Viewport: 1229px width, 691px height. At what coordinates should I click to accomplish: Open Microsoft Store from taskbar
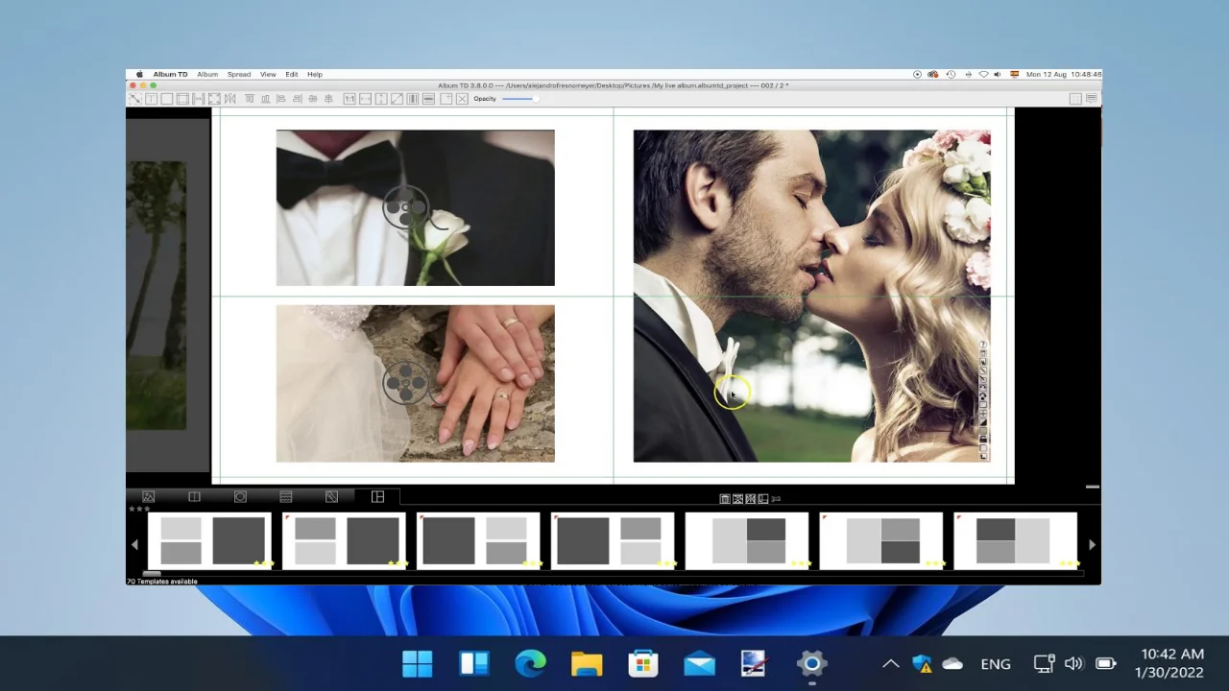[x=642, y=663]
